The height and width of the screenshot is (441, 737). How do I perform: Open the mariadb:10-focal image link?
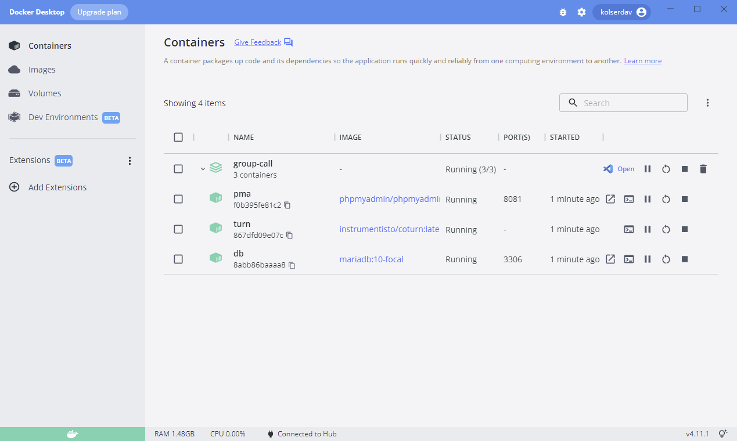tap(372, 259)
